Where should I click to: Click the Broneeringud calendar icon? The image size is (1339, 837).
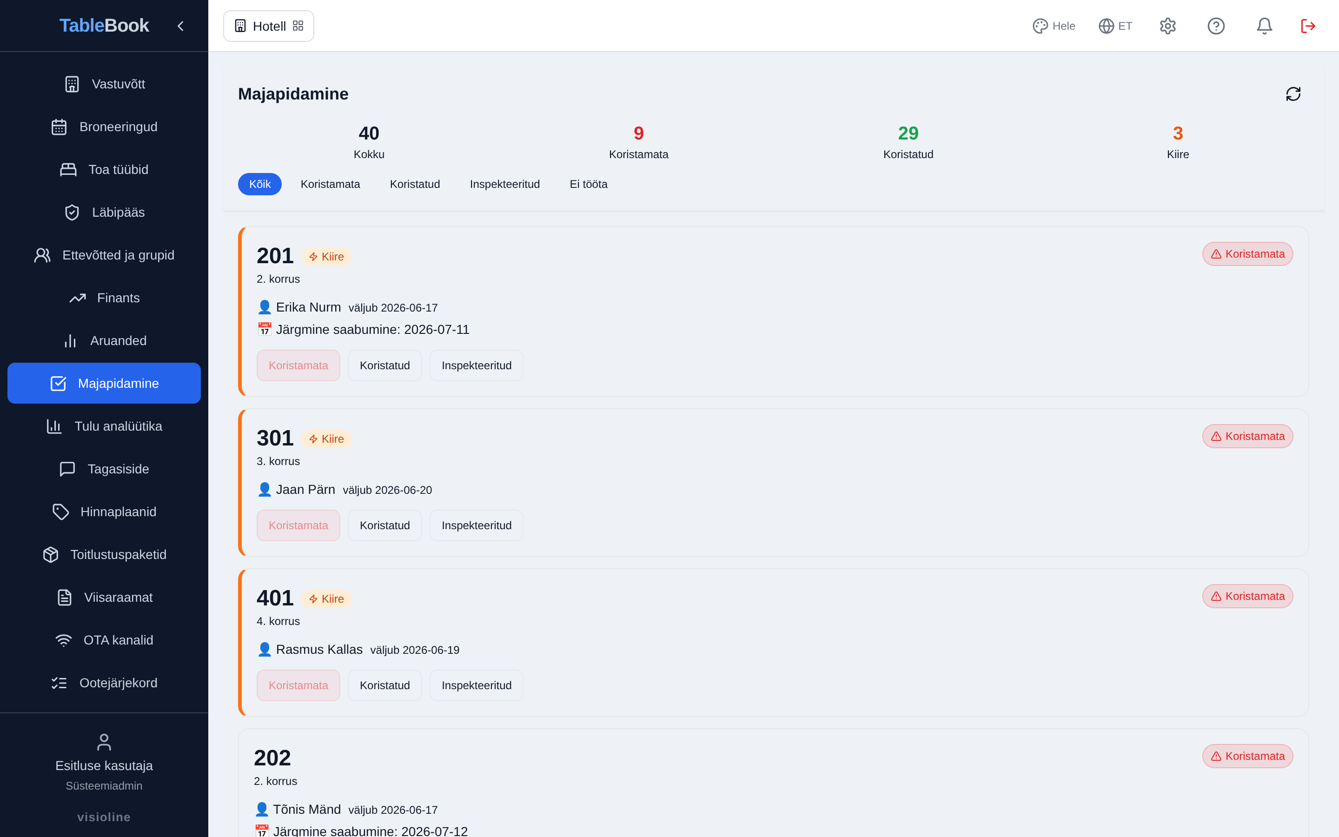tap(59, 127)
